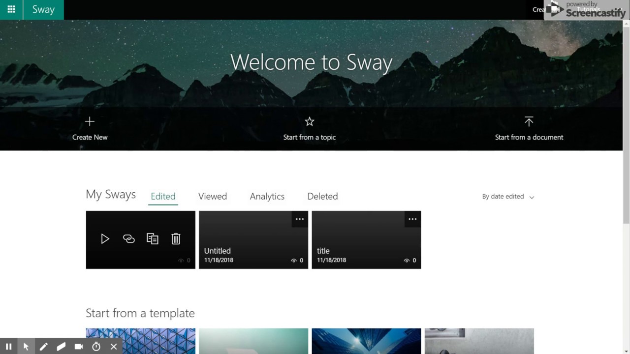Open the app launcher waffle icon
The width and height of the screenshot is (630, 354).
[11, 9]
